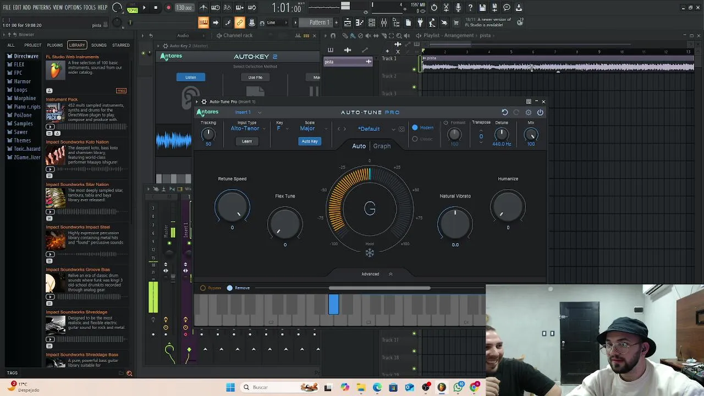Expand the Advanced section chevron
Image resolution: width=704 pixels, height=396 pixels.
coord(391,274)
